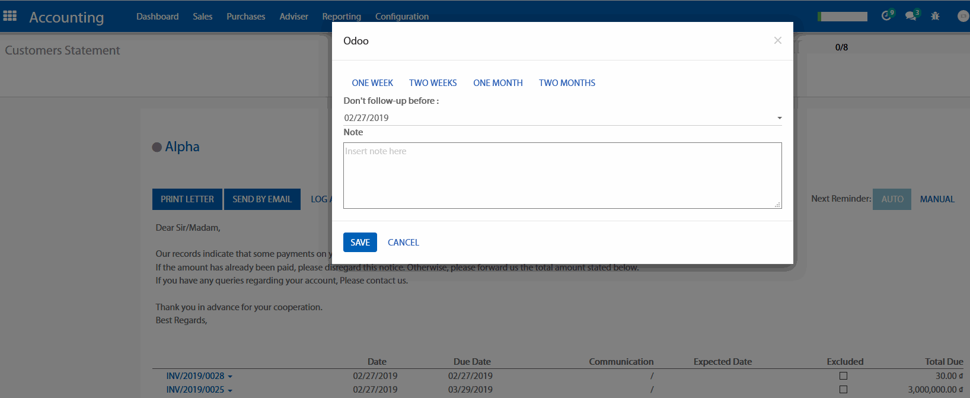Open the Reporting menu
970x398 pixels.
tap(342, 17)
